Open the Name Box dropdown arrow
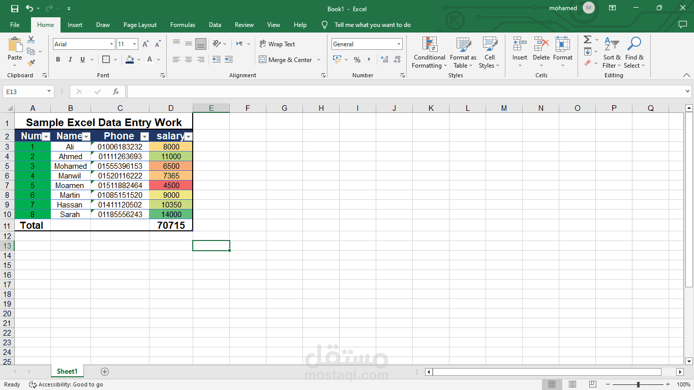This screenshot has height=390, width=694. tap(49, 92)
